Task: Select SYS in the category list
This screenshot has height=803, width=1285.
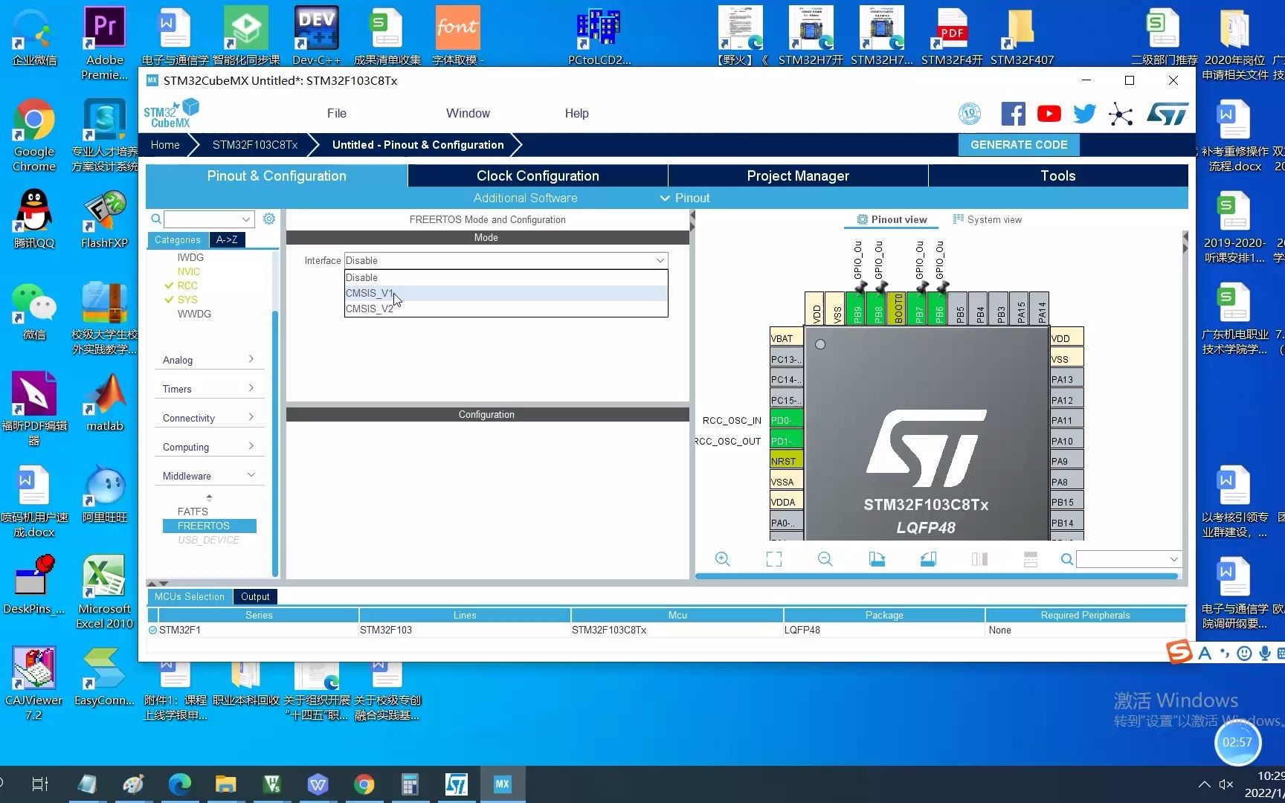Action: pyautogui.click(x=187, y=300)
